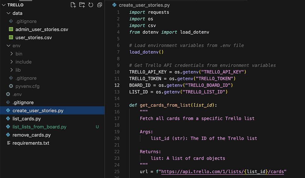Screen dimensions: 305x178
Task: Click line number 12 in the gutter
Action: click(x=117, y=85)
